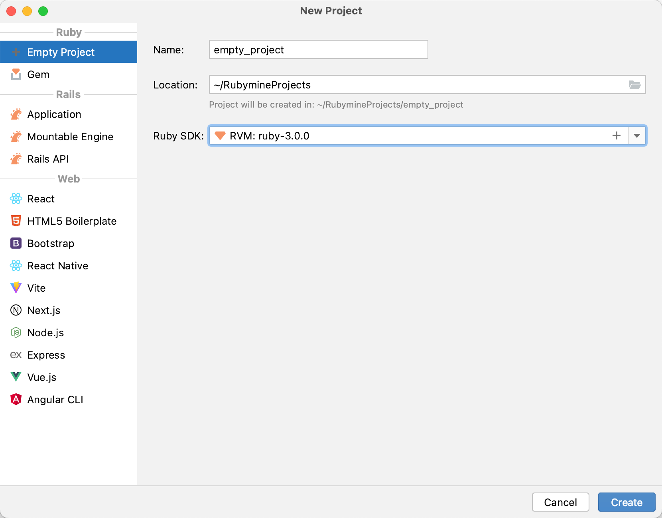662x518 pixels.
Task: Cancel the New Project dialog
Action: pos(560,502)
